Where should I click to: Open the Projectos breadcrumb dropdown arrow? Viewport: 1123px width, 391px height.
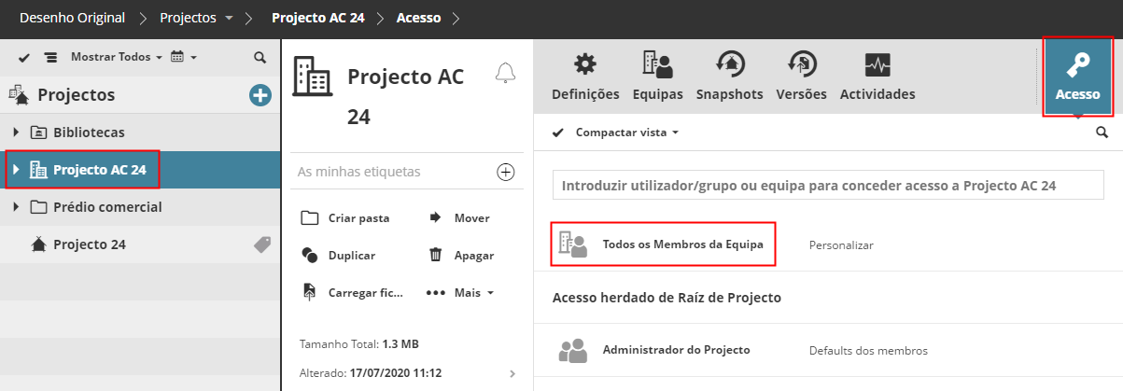(x=229, y=18)
